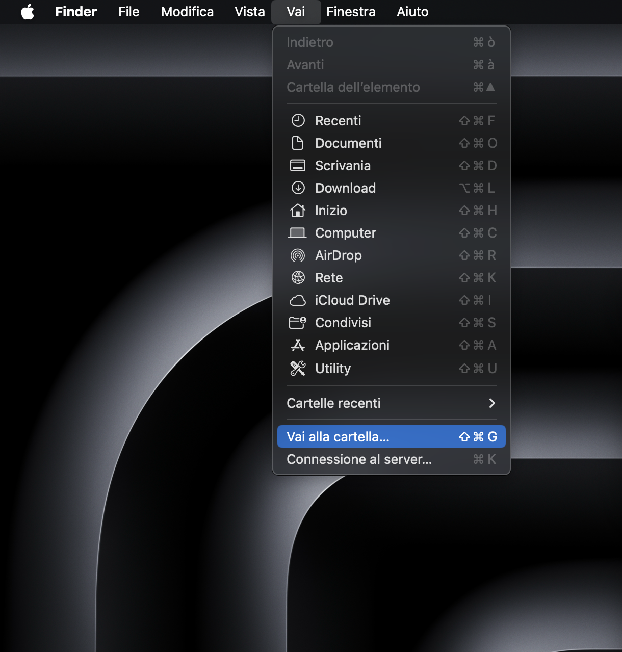Open the Aiuto menu
Screen dimensions: 622x652
pyautogui.click(x=412, y=12)
